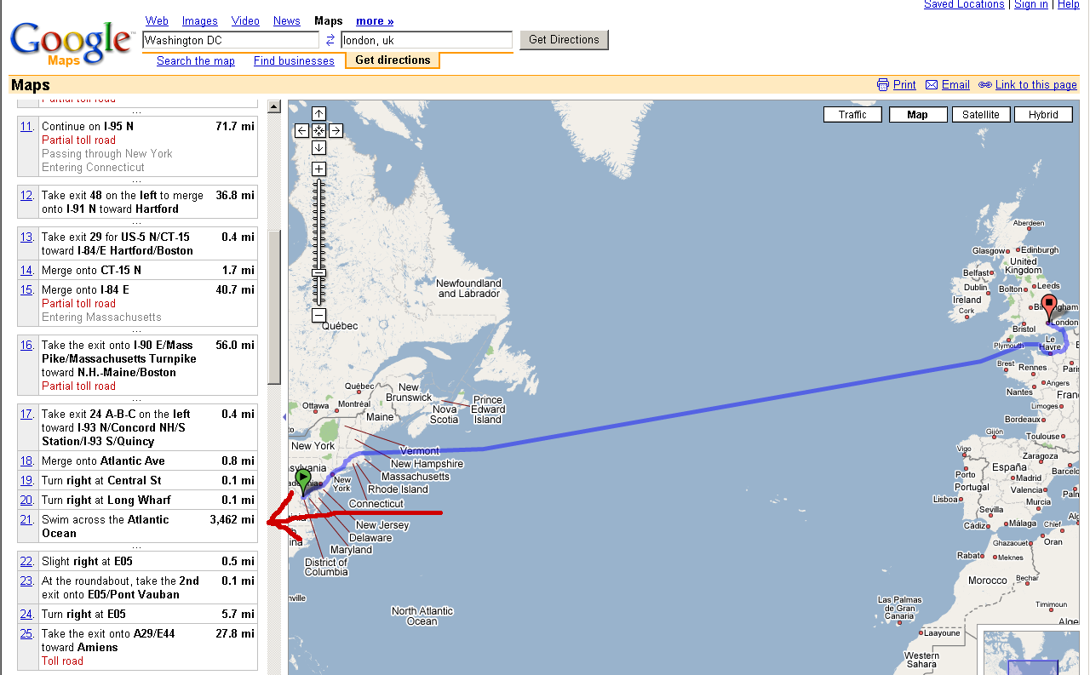Open direction step 18 link
Screen dimensions: 1090x675
tap(26, 461)
